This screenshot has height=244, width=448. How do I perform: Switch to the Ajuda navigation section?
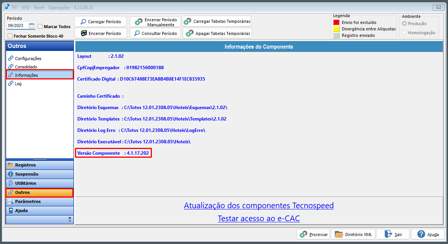click(x=40, y=211)
